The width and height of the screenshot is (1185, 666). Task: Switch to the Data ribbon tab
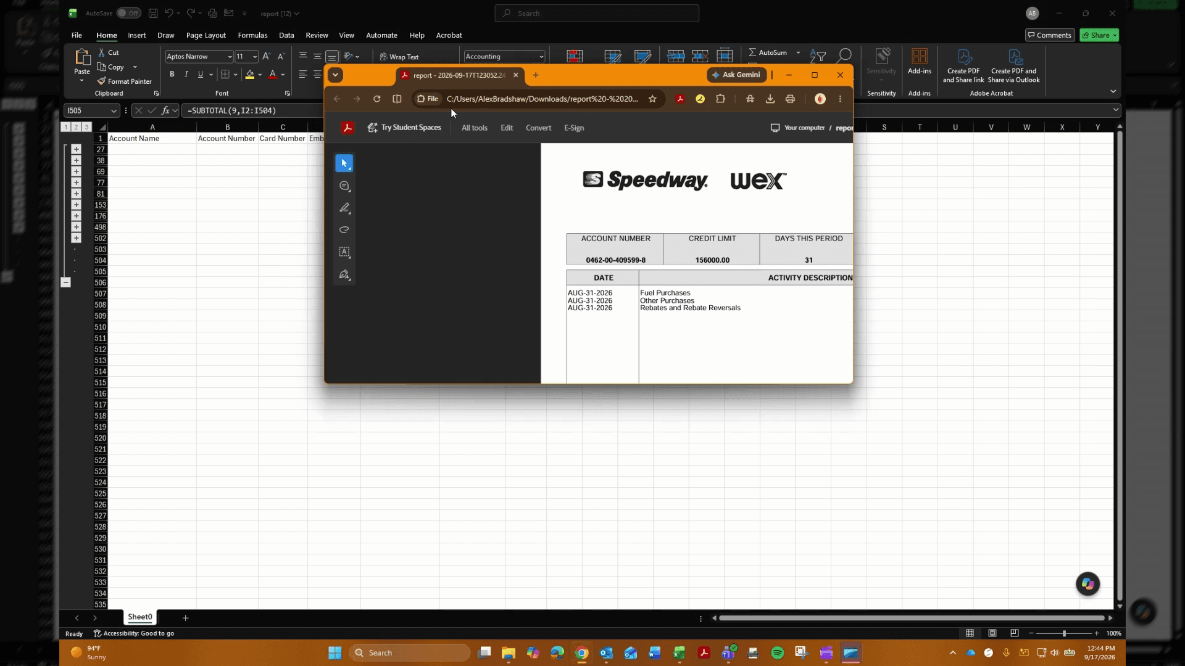point(286,35)
